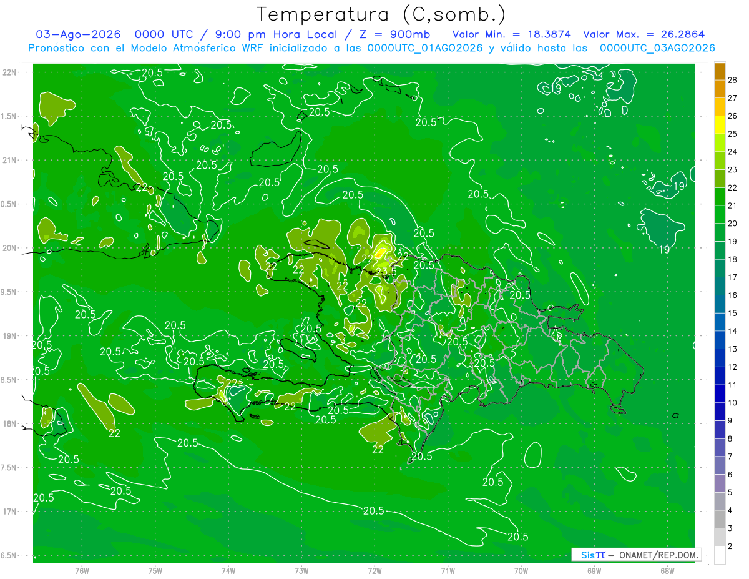The width and height of the screenshot is (749, 579).
Task: Click the "Temperatura (C,somb.)" chart title
Action: 381,14
